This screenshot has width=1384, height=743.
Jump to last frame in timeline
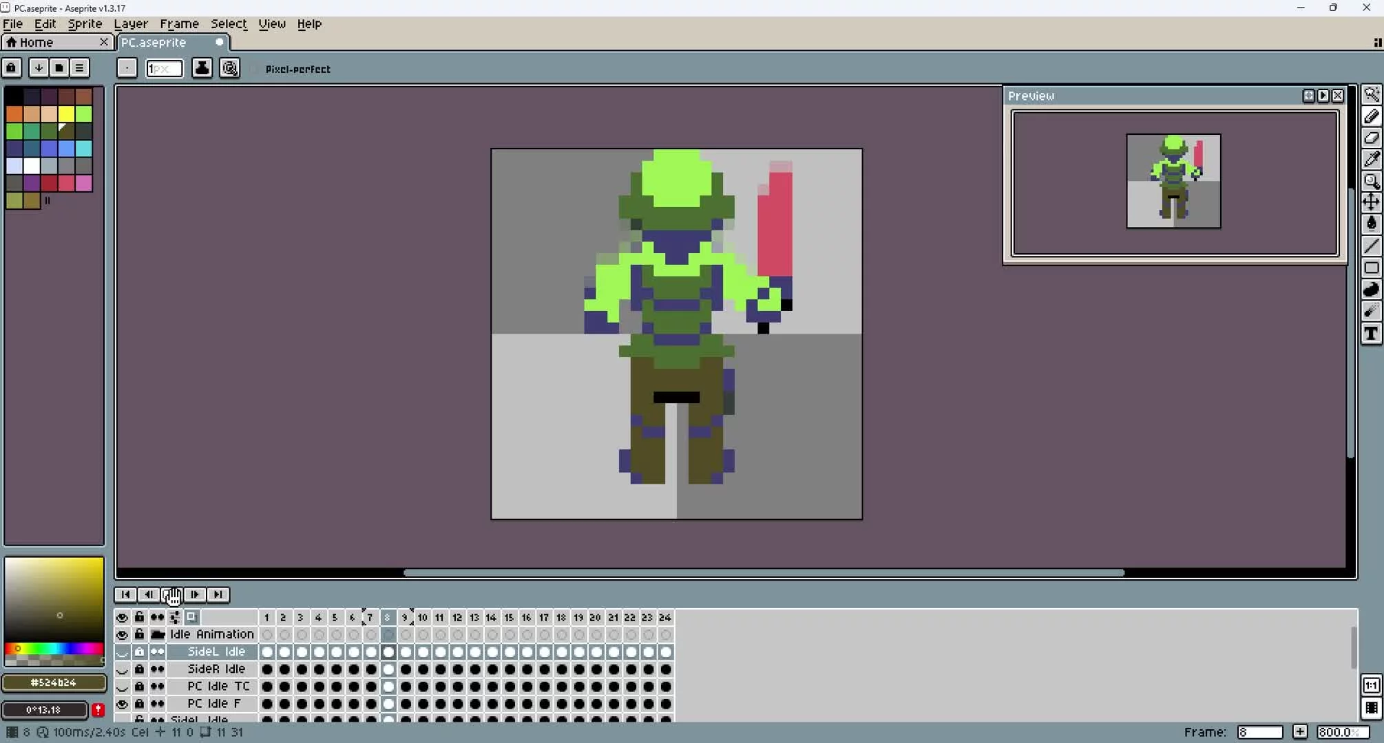coord(218,594)
